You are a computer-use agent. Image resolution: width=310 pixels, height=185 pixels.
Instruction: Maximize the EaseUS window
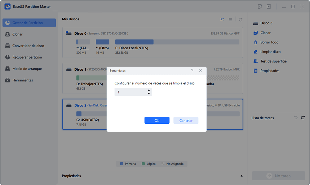tap(293, 7)
